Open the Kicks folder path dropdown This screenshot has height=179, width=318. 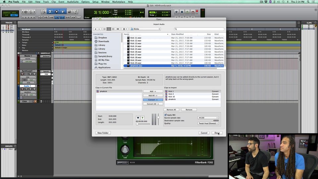pos(145,29)
